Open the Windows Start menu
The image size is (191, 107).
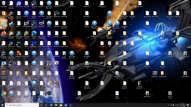click(x=2, y=105)
